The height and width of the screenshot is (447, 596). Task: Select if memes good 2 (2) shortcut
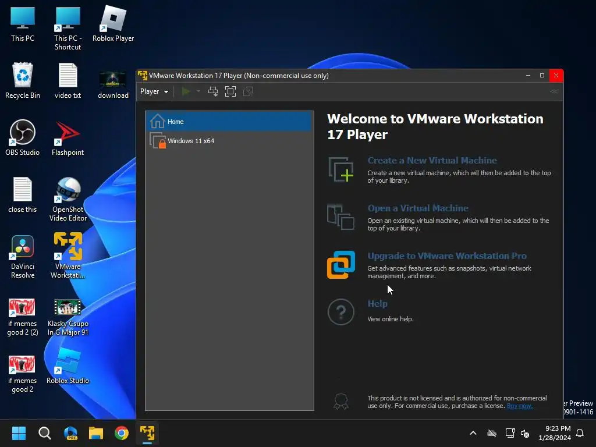(23, 317)
